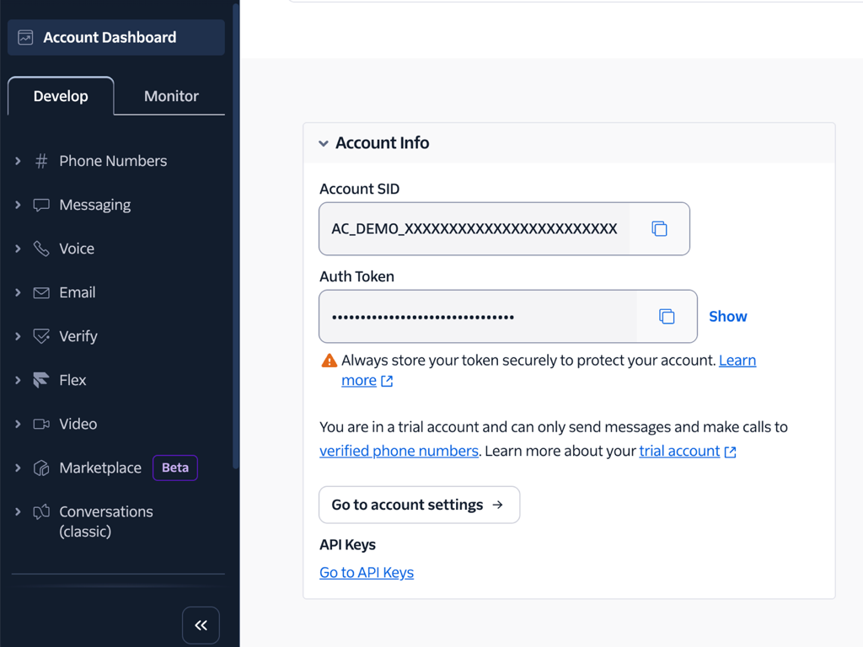
Task: Open Video menu item
Action: tap(78, 425)
